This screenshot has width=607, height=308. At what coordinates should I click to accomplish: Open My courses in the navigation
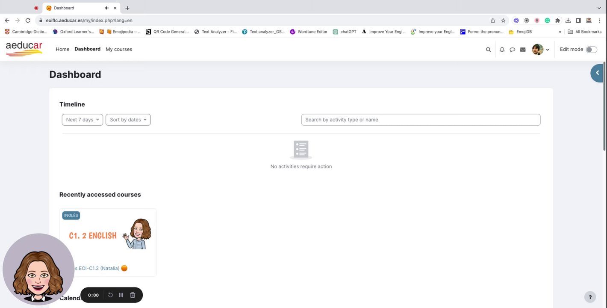coord(119,49)
